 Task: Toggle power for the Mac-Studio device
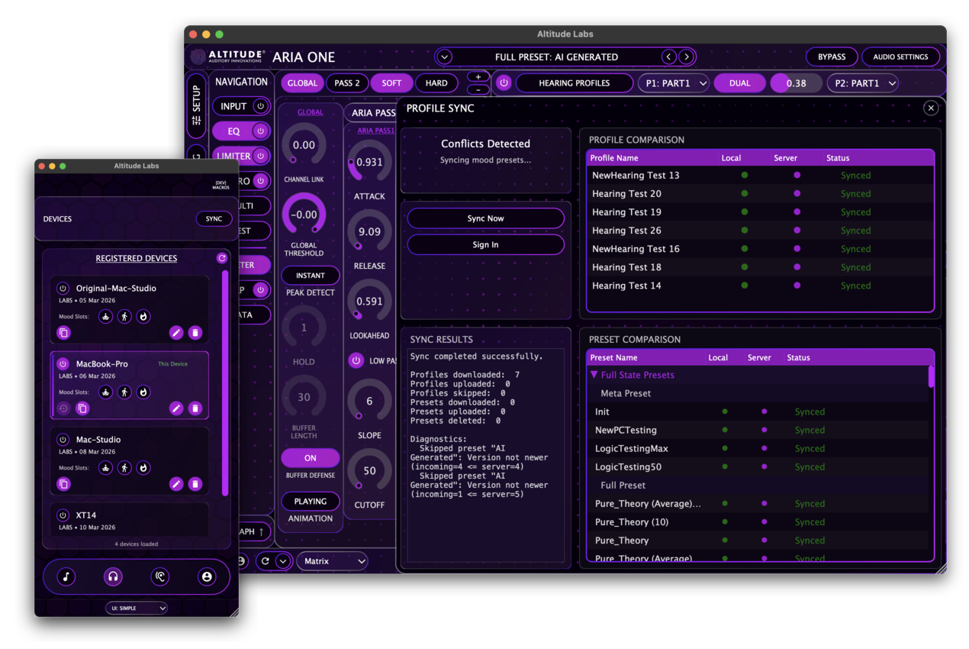(63, 440)
